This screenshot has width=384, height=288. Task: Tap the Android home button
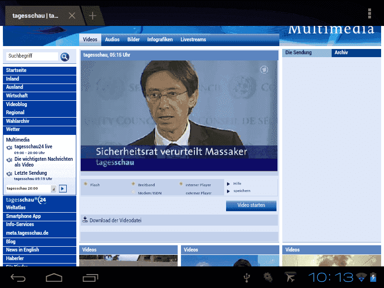pyautogui.click(x=54, y=278)
